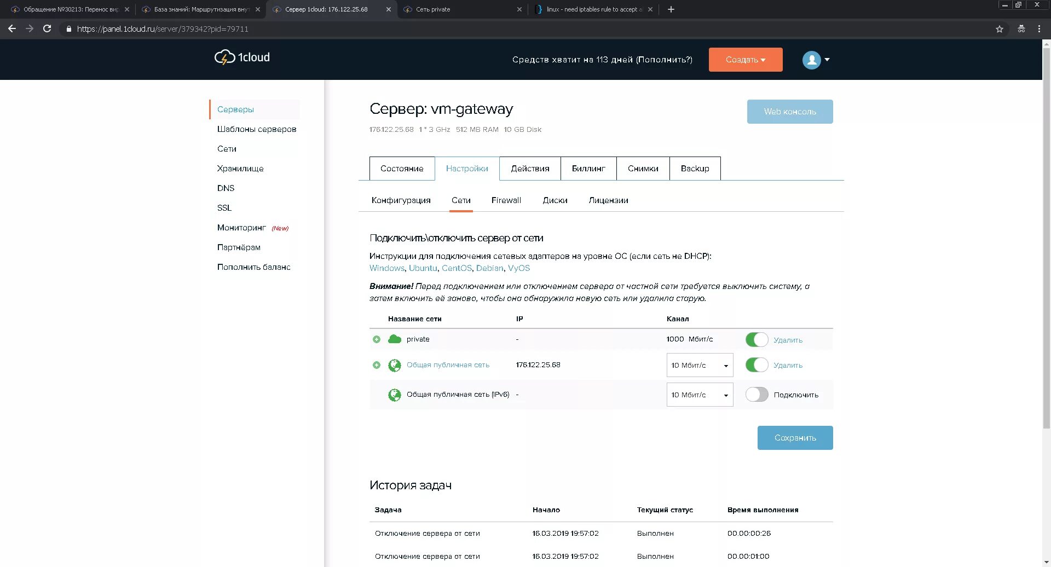Expand the account menu arrow

coord(827,60)
